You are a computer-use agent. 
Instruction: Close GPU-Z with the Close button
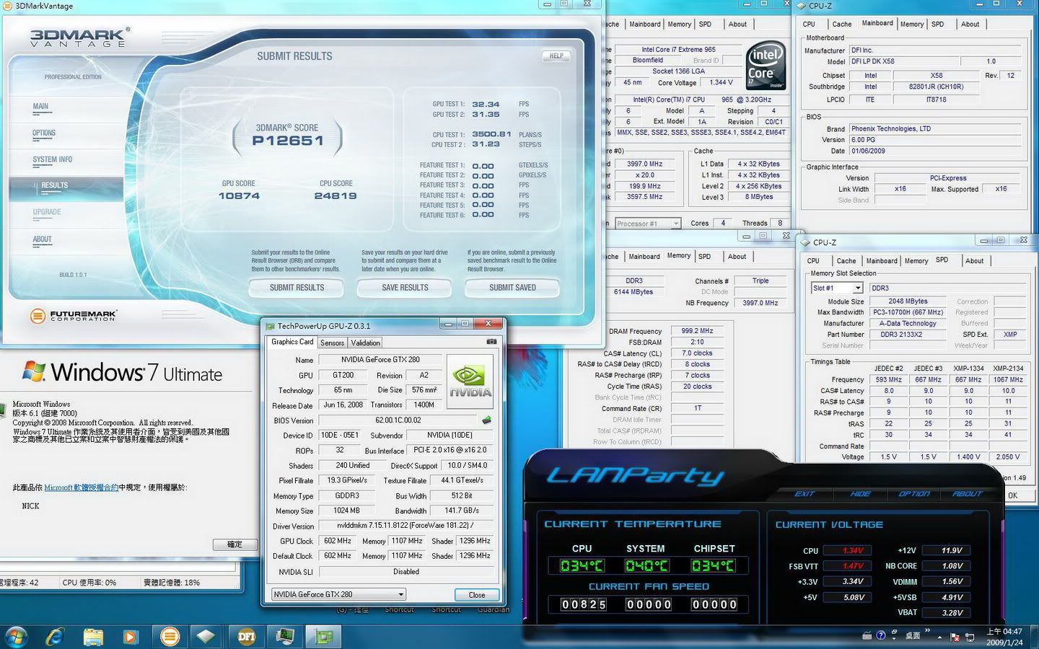pyautogui.click(x=476, y=595)
